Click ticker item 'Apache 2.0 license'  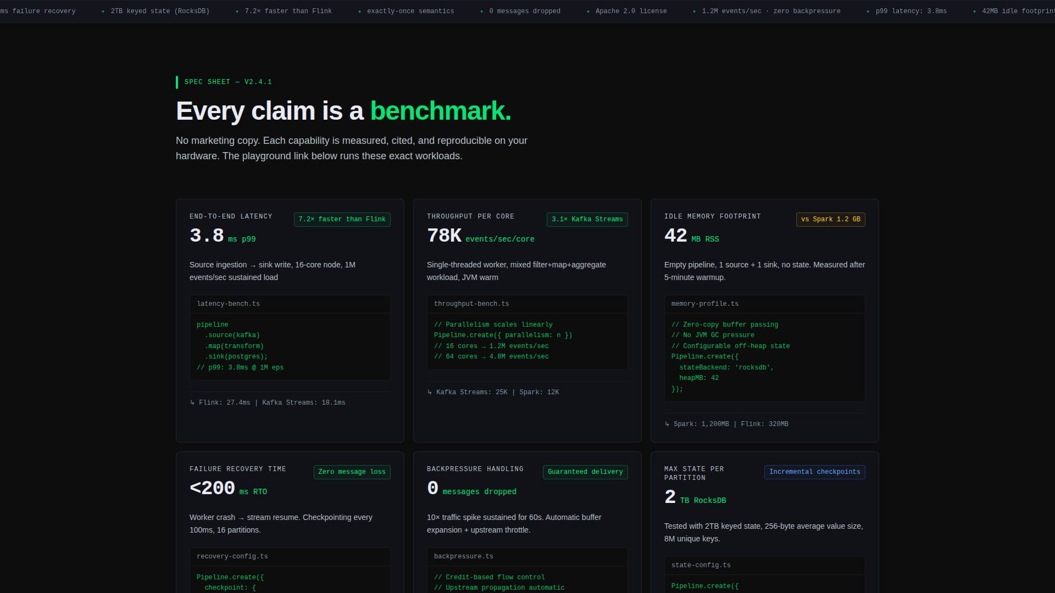click(631, 12)
